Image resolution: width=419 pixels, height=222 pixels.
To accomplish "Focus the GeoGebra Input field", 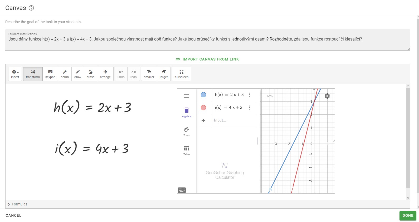I will tap(233, 120).
